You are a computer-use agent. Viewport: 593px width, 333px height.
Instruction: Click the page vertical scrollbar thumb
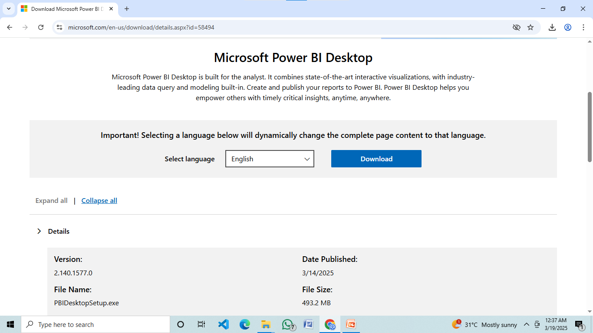point(590,127)
